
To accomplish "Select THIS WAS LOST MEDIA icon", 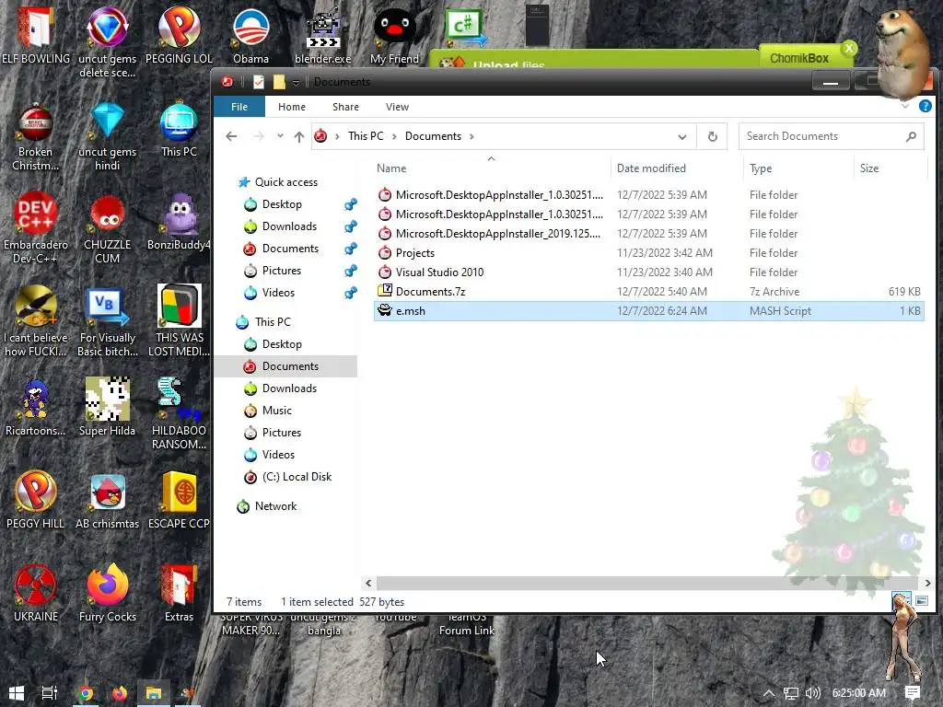I will tap(179, 321).
